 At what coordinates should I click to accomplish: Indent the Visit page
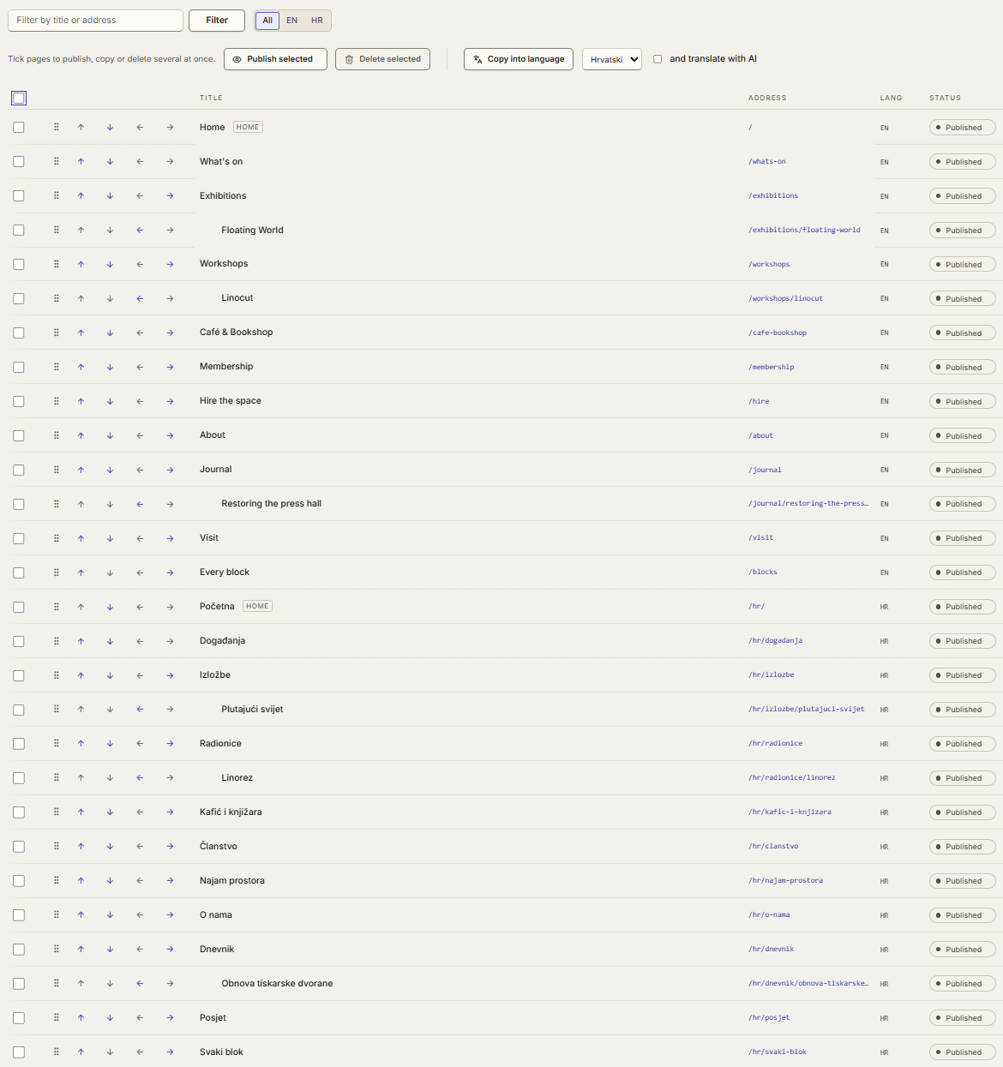pos(170,538)
